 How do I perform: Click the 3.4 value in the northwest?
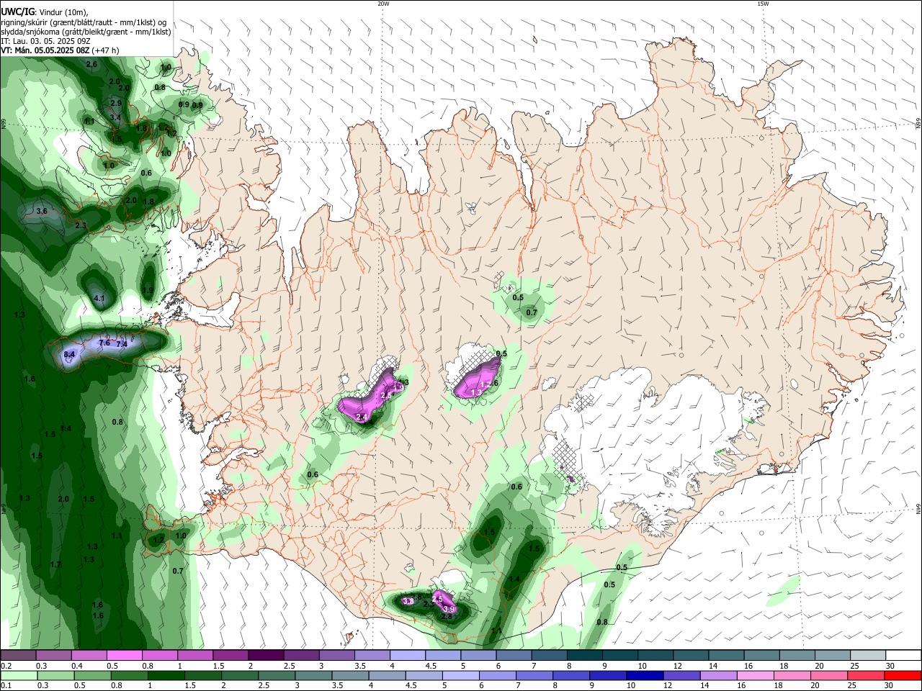(115, 117)
